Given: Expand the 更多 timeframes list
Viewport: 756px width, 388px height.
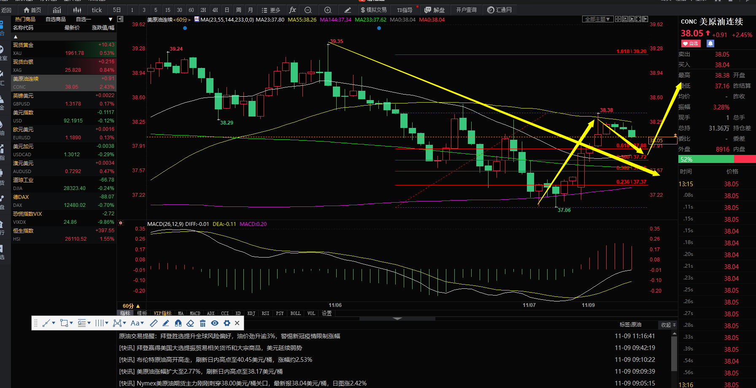Looking at the screenshot, I should click(271, 10).
